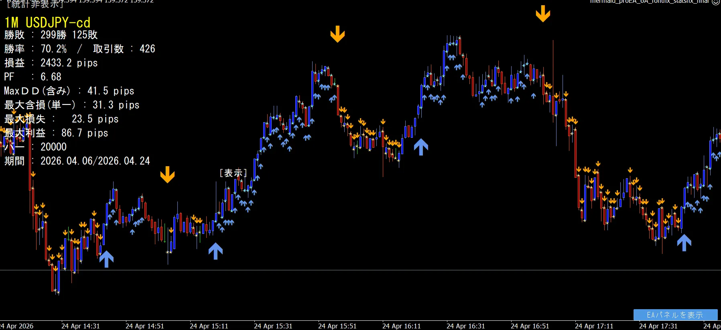This screenshot has height=330, width=721.
Task: Click the 損益 2433.2 pips profit line
Action: coord(51,63)
